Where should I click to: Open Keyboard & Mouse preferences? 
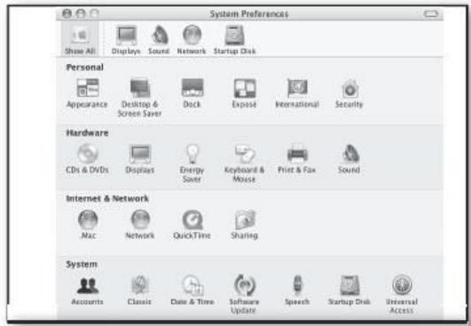[x=245, y=163]
